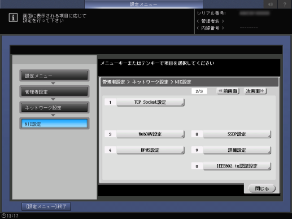Open IEEE802.1x認証設定
Viewport: 292px width, 219px height.
237,166
